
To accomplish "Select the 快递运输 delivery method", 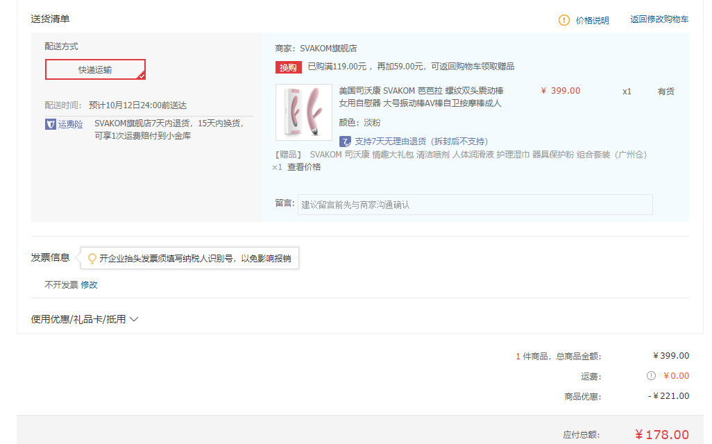I will [95, 69].
